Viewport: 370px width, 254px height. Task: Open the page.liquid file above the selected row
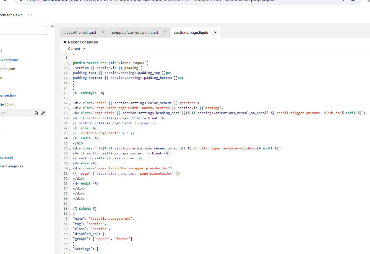pyautogui.click(x=7, y=104)
